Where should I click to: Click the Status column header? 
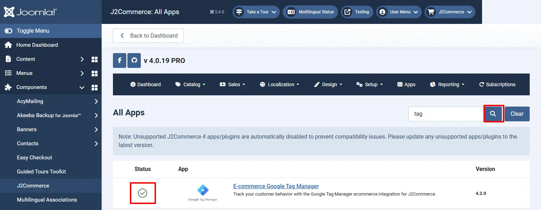(x=143, y=169)
